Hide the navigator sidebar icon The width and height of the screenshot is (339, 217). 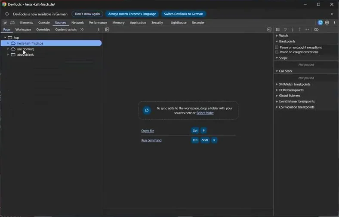107,30
